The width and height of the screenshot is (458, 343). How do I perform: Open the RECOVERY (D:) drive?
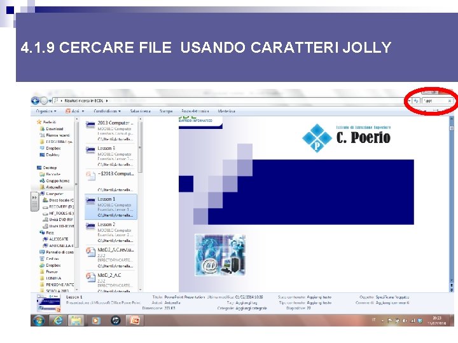58,206
